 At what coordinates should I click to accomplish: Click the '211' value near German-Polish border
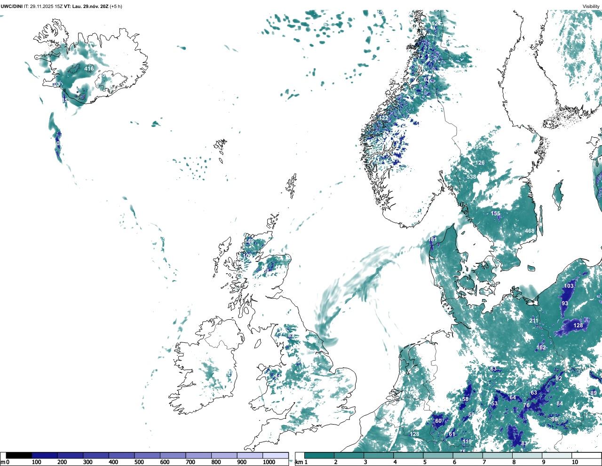[534, 321]
